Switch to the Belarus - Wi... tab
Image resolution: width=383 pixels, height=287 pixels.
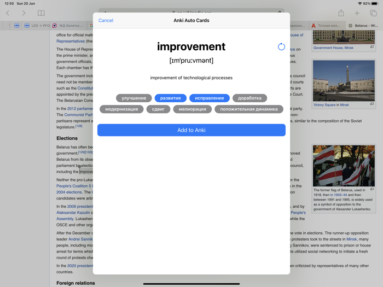pos(363,25)
